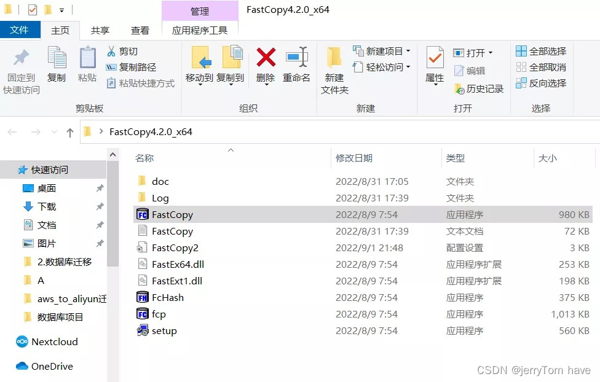Click the 粘贴 clipboard icon

(x=87, y=57)
